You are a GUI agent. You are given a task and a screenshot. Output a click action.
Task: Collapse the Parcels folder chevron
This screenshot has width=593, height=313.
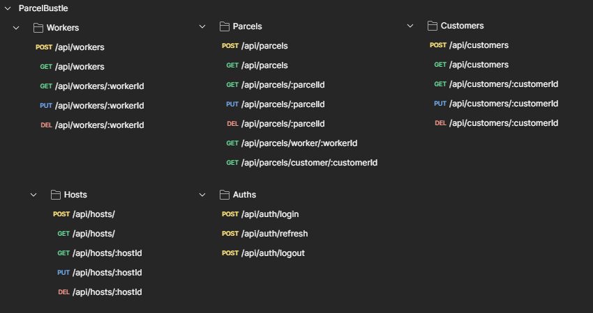point(202,26)
